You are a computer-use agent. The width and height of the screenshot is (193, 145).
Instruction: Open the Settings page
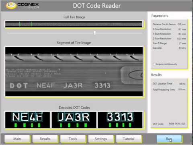pyautogui.click(x=101, y=139)
